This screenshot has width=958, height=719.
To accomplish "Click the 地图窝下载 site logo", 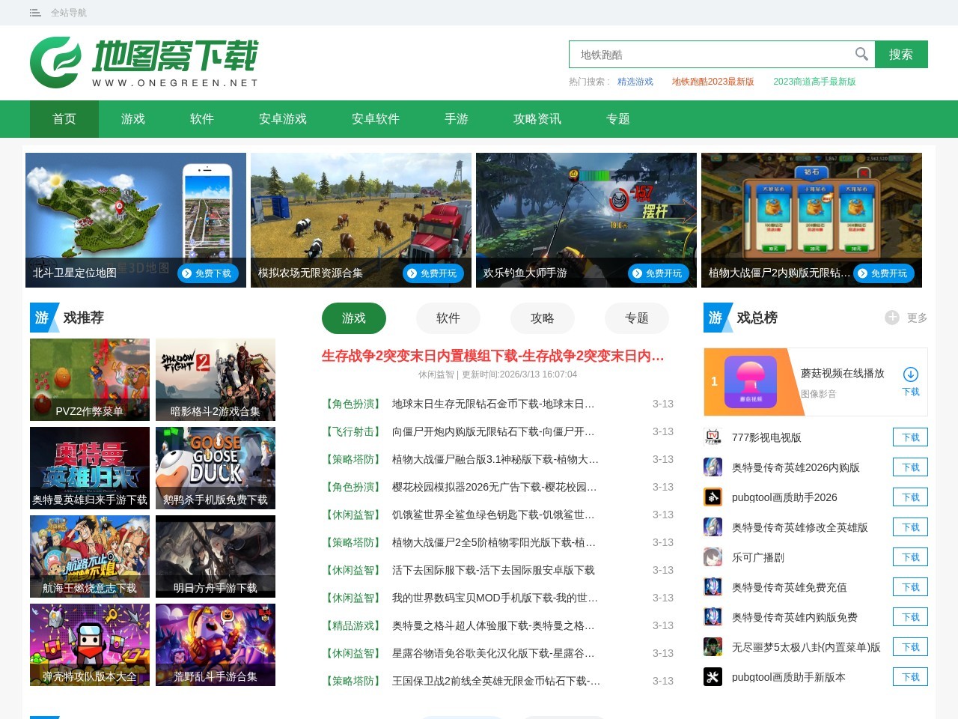I will pos(142,61).
